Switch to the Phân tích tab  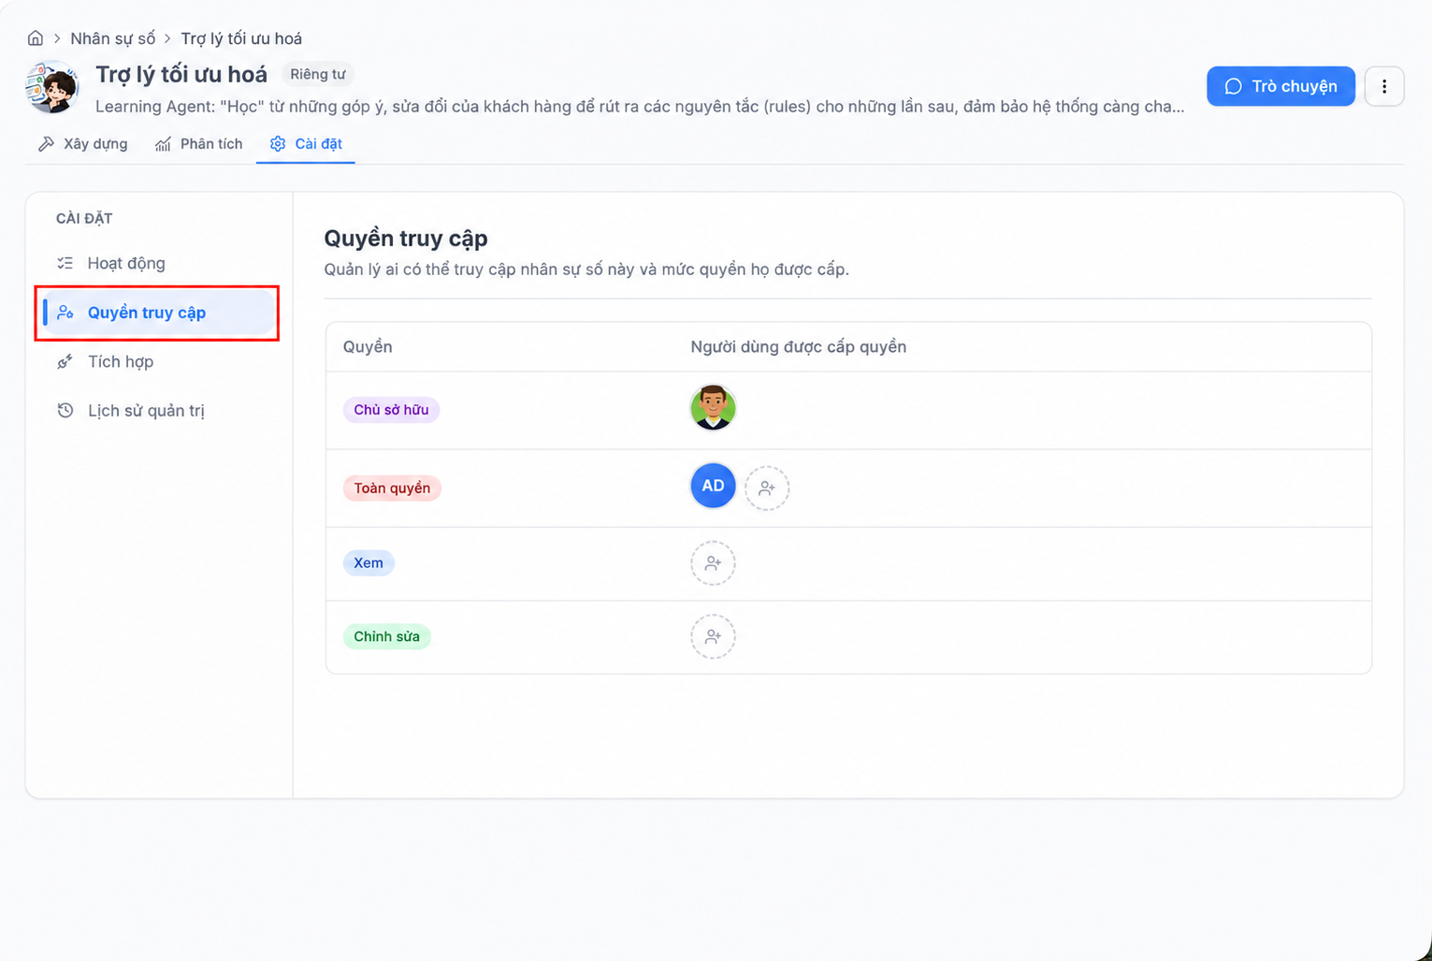click(198, 143)
